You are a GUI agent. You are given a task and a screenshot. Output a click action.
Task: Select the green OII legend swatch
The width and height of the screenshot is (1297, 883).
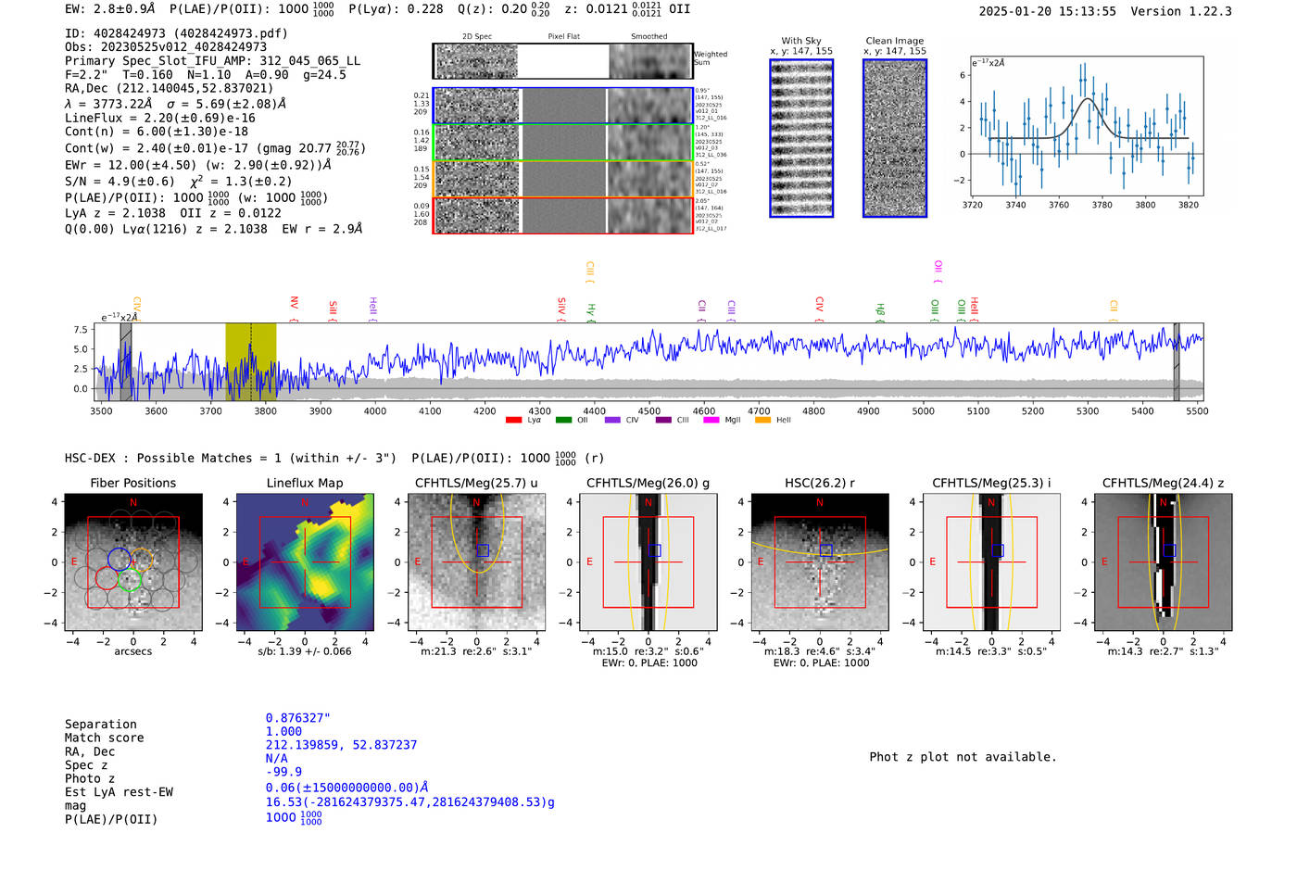pyautogui.click(x=563, y=421)
